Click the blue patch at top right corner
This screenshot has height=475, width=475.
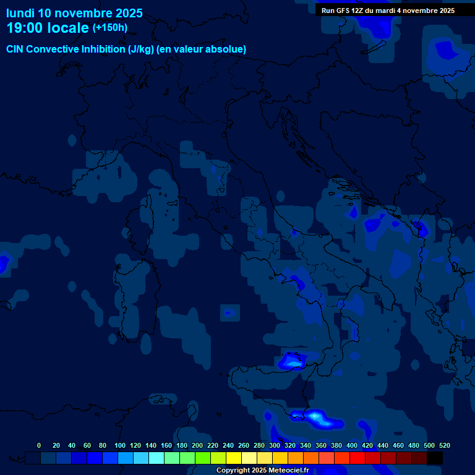[x=447, y=51]
